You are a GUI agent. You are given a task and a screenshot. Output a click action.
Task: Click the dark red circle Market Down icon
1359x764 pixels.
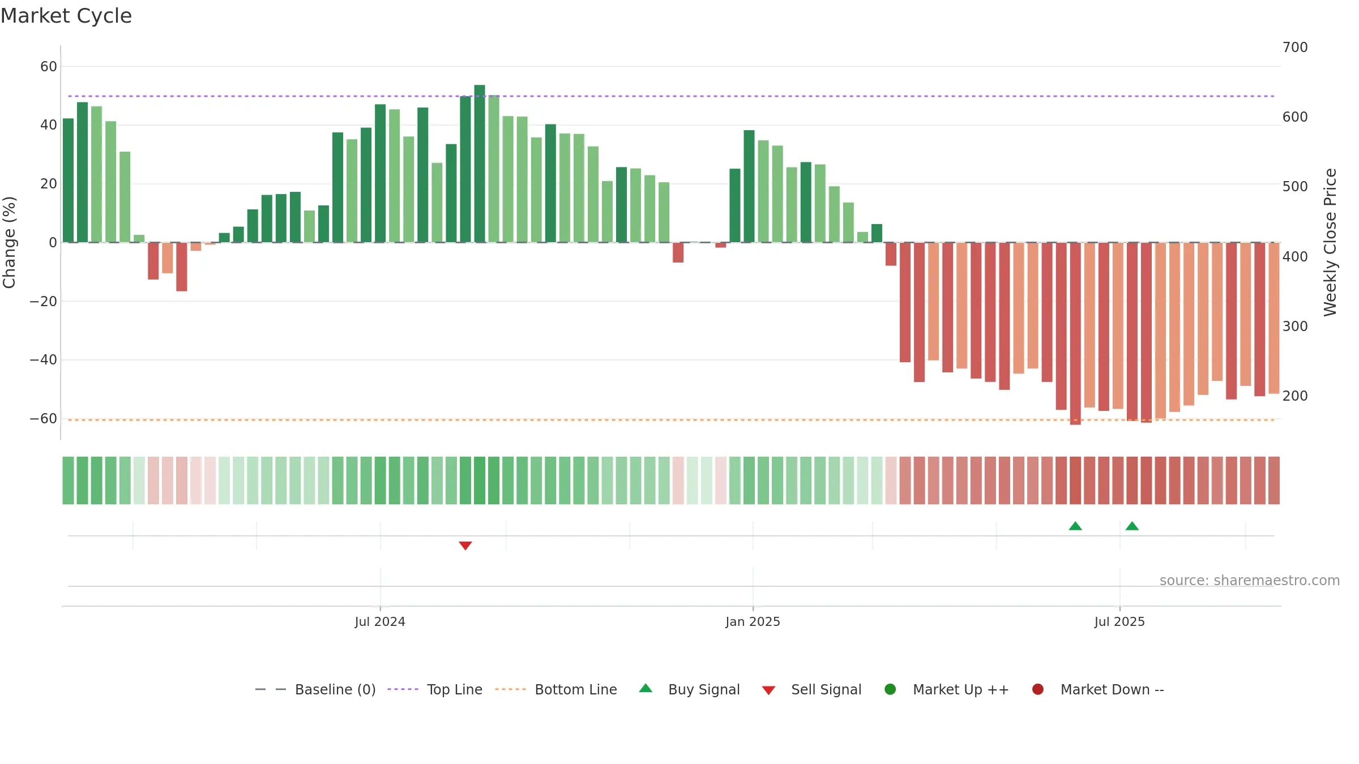1038,689
